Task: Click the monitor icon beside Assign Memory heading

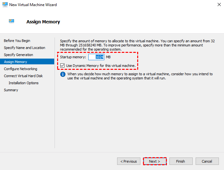Action: click(x=11, y=21)
